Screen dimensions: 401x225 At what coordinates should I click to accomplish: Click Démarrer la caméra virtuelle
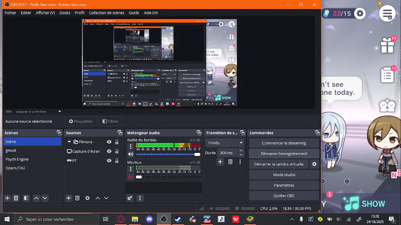click(279, 164)
